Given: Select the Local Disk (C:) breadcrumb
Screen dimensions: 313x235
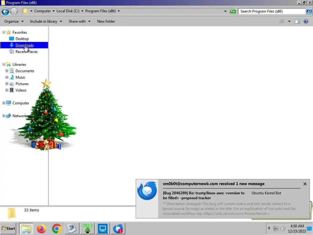Looking at the screenshot, I should [x=68, y=11].
